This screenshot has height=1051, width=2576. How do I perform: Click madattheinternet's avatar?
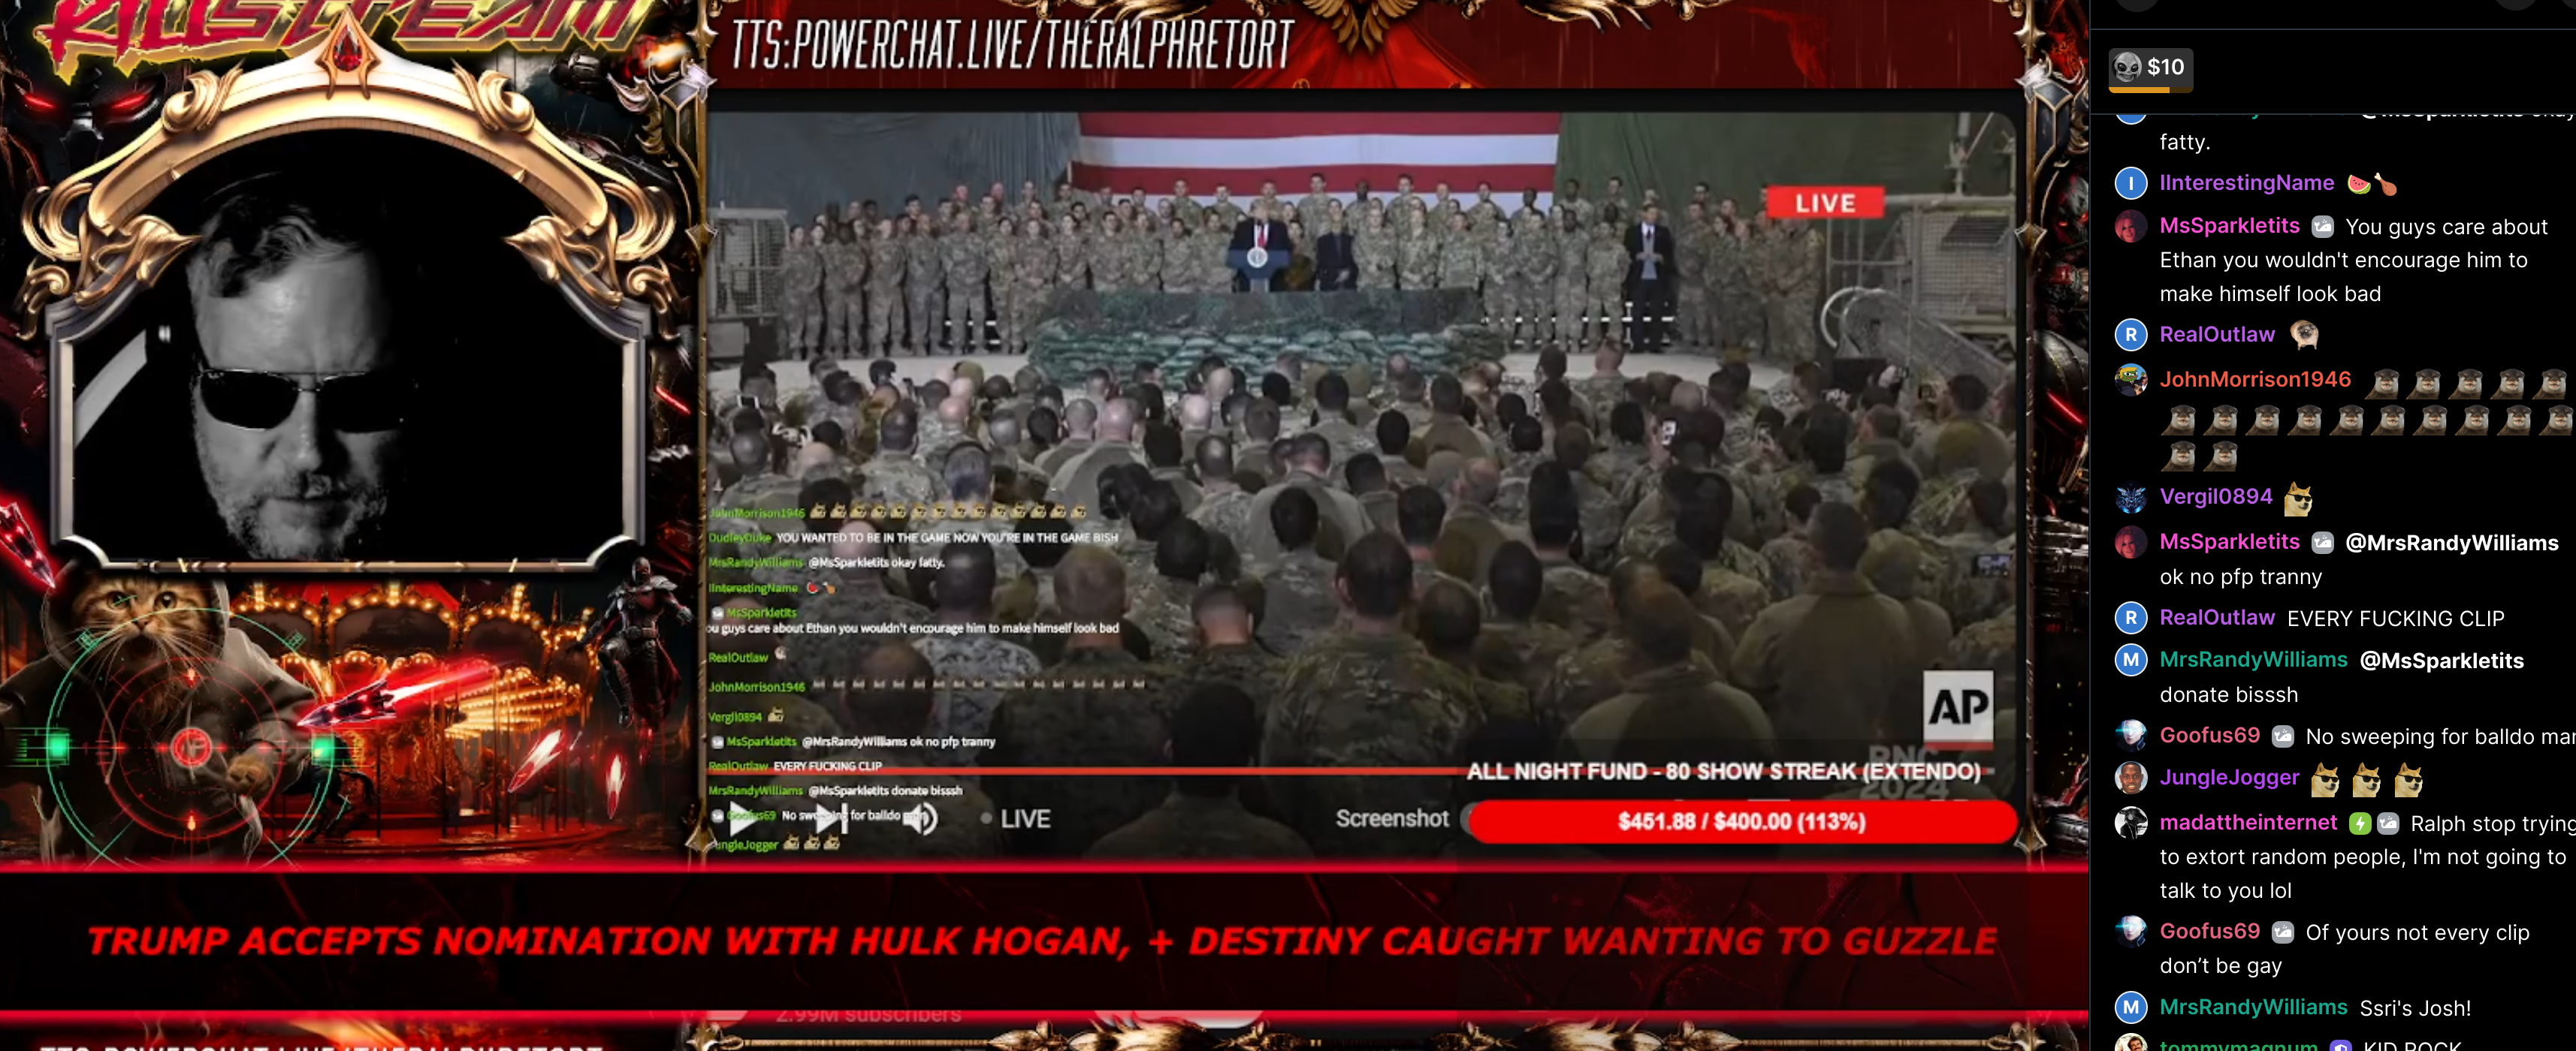coord(2131,824)
